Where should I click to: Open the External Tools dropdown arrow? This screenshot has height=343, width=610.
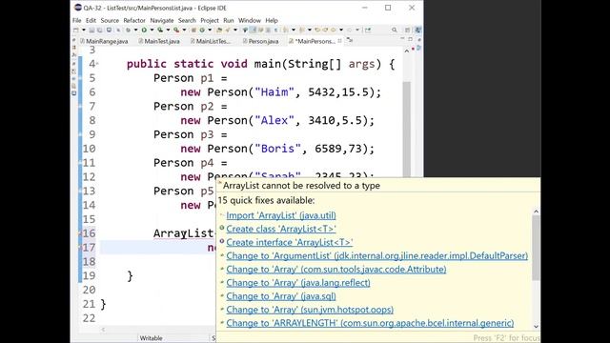coord(184,30)
